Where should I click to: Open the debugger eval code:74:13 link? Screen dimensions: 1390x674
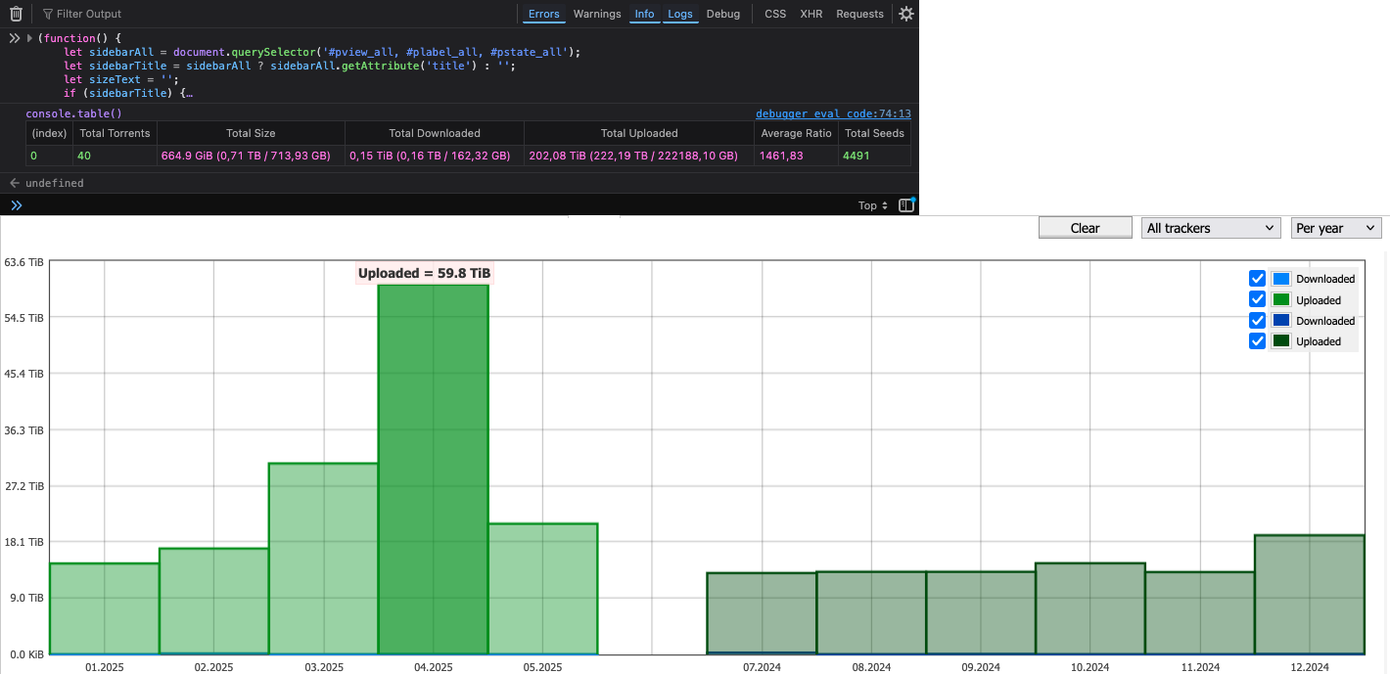tap(833, 113)
